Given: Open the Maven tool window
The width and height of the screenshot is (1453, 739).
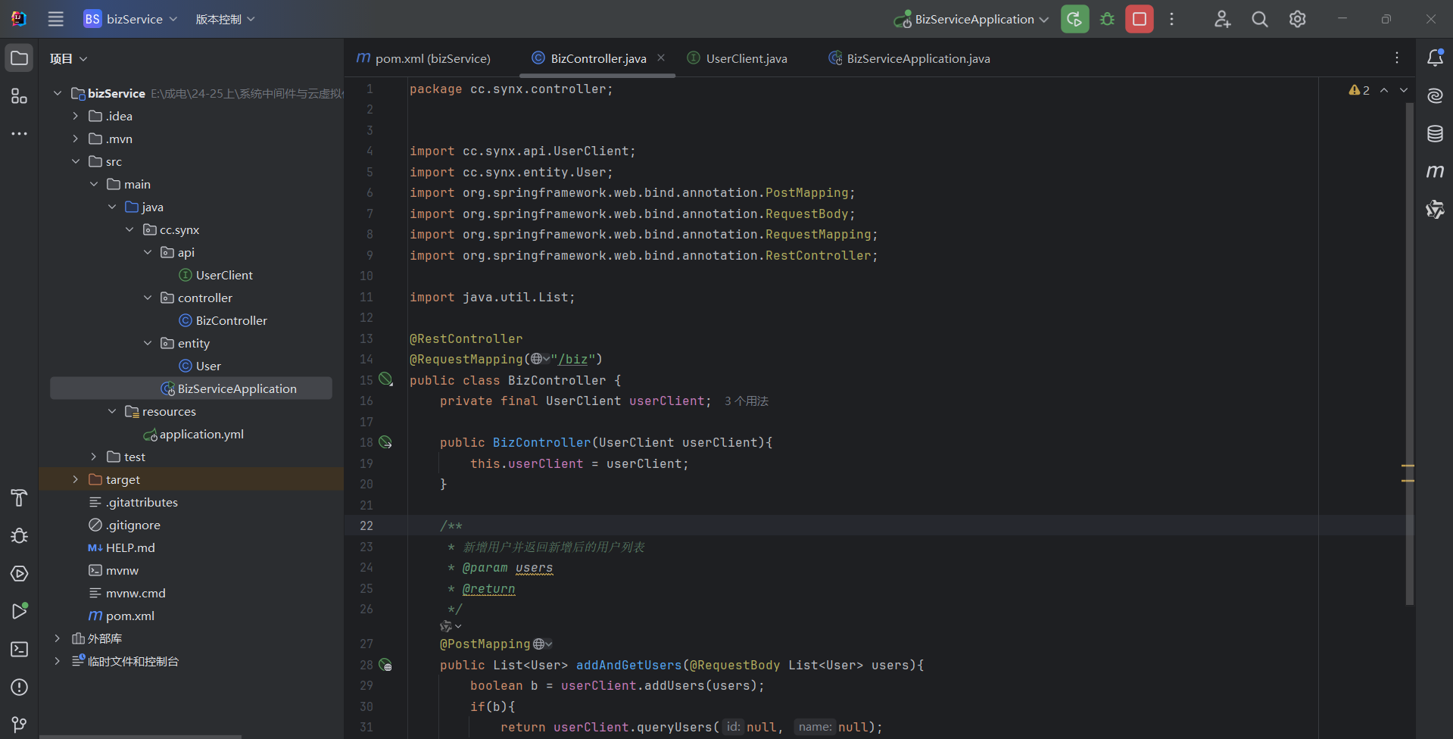Looking at the screenshot, I should pyautogui.click(x=1435, y=172).
